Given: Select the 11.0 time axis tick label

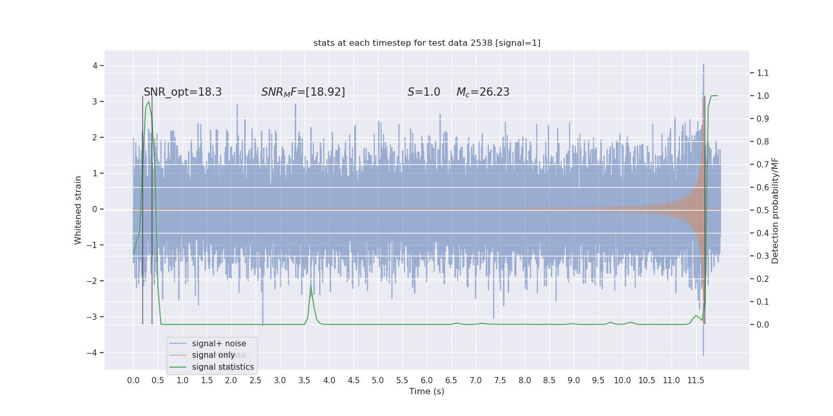Looking at the screenshot, I should [672, 380].
